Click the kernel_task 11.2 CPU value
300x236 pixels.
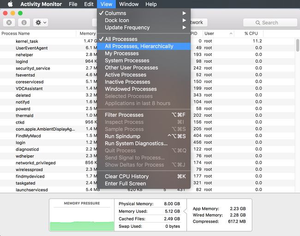click(257, 41)
